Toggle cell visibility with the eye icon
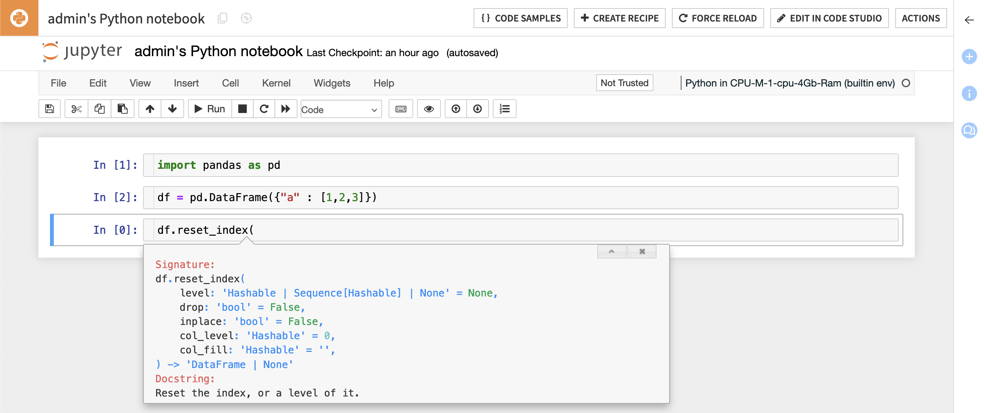This screenshot has height=413, width=984. [429, 109]
